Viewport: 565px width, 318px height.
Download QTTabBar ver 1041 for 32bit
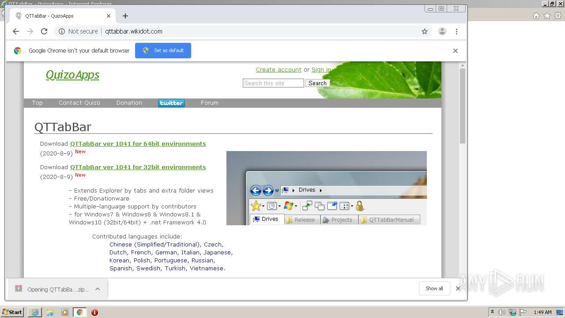(x=138, y=167)
